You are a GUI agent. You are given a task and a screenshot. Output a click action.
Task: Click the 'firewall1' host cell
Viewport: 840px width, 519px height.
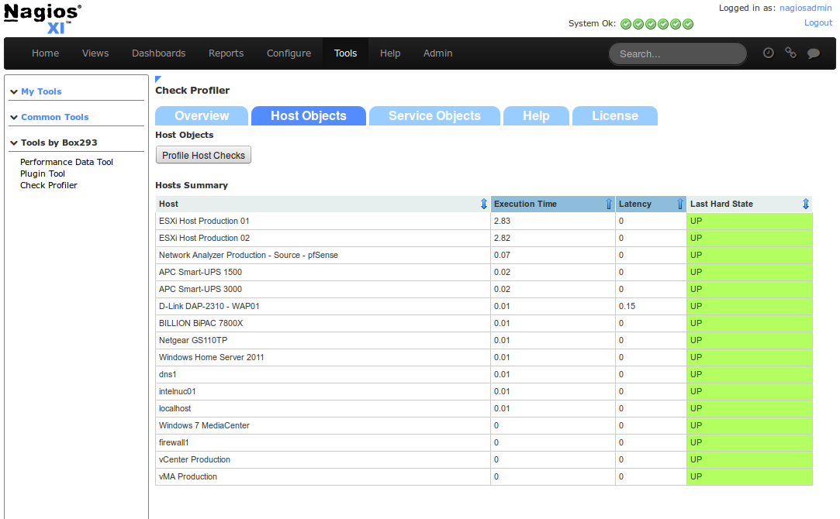pyautogui.click(x=323, y=444)
